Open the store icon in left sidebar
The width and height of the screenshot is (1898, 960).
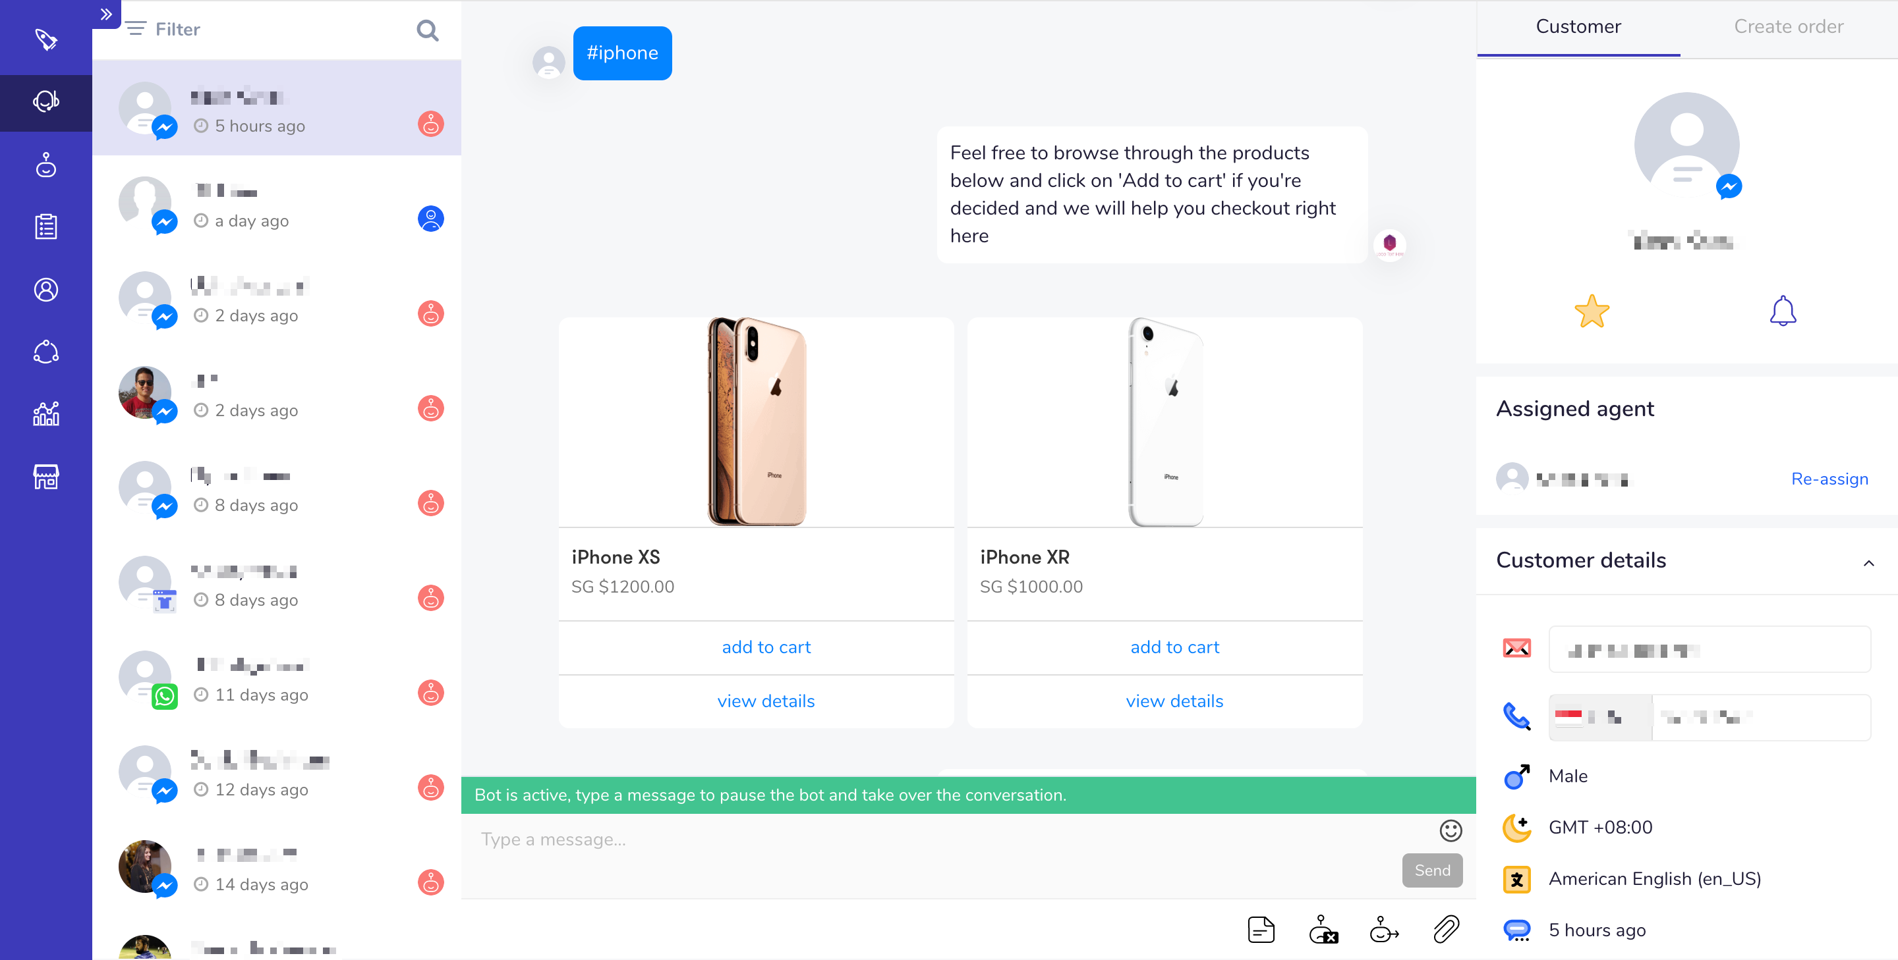click(x=45, y=476)
